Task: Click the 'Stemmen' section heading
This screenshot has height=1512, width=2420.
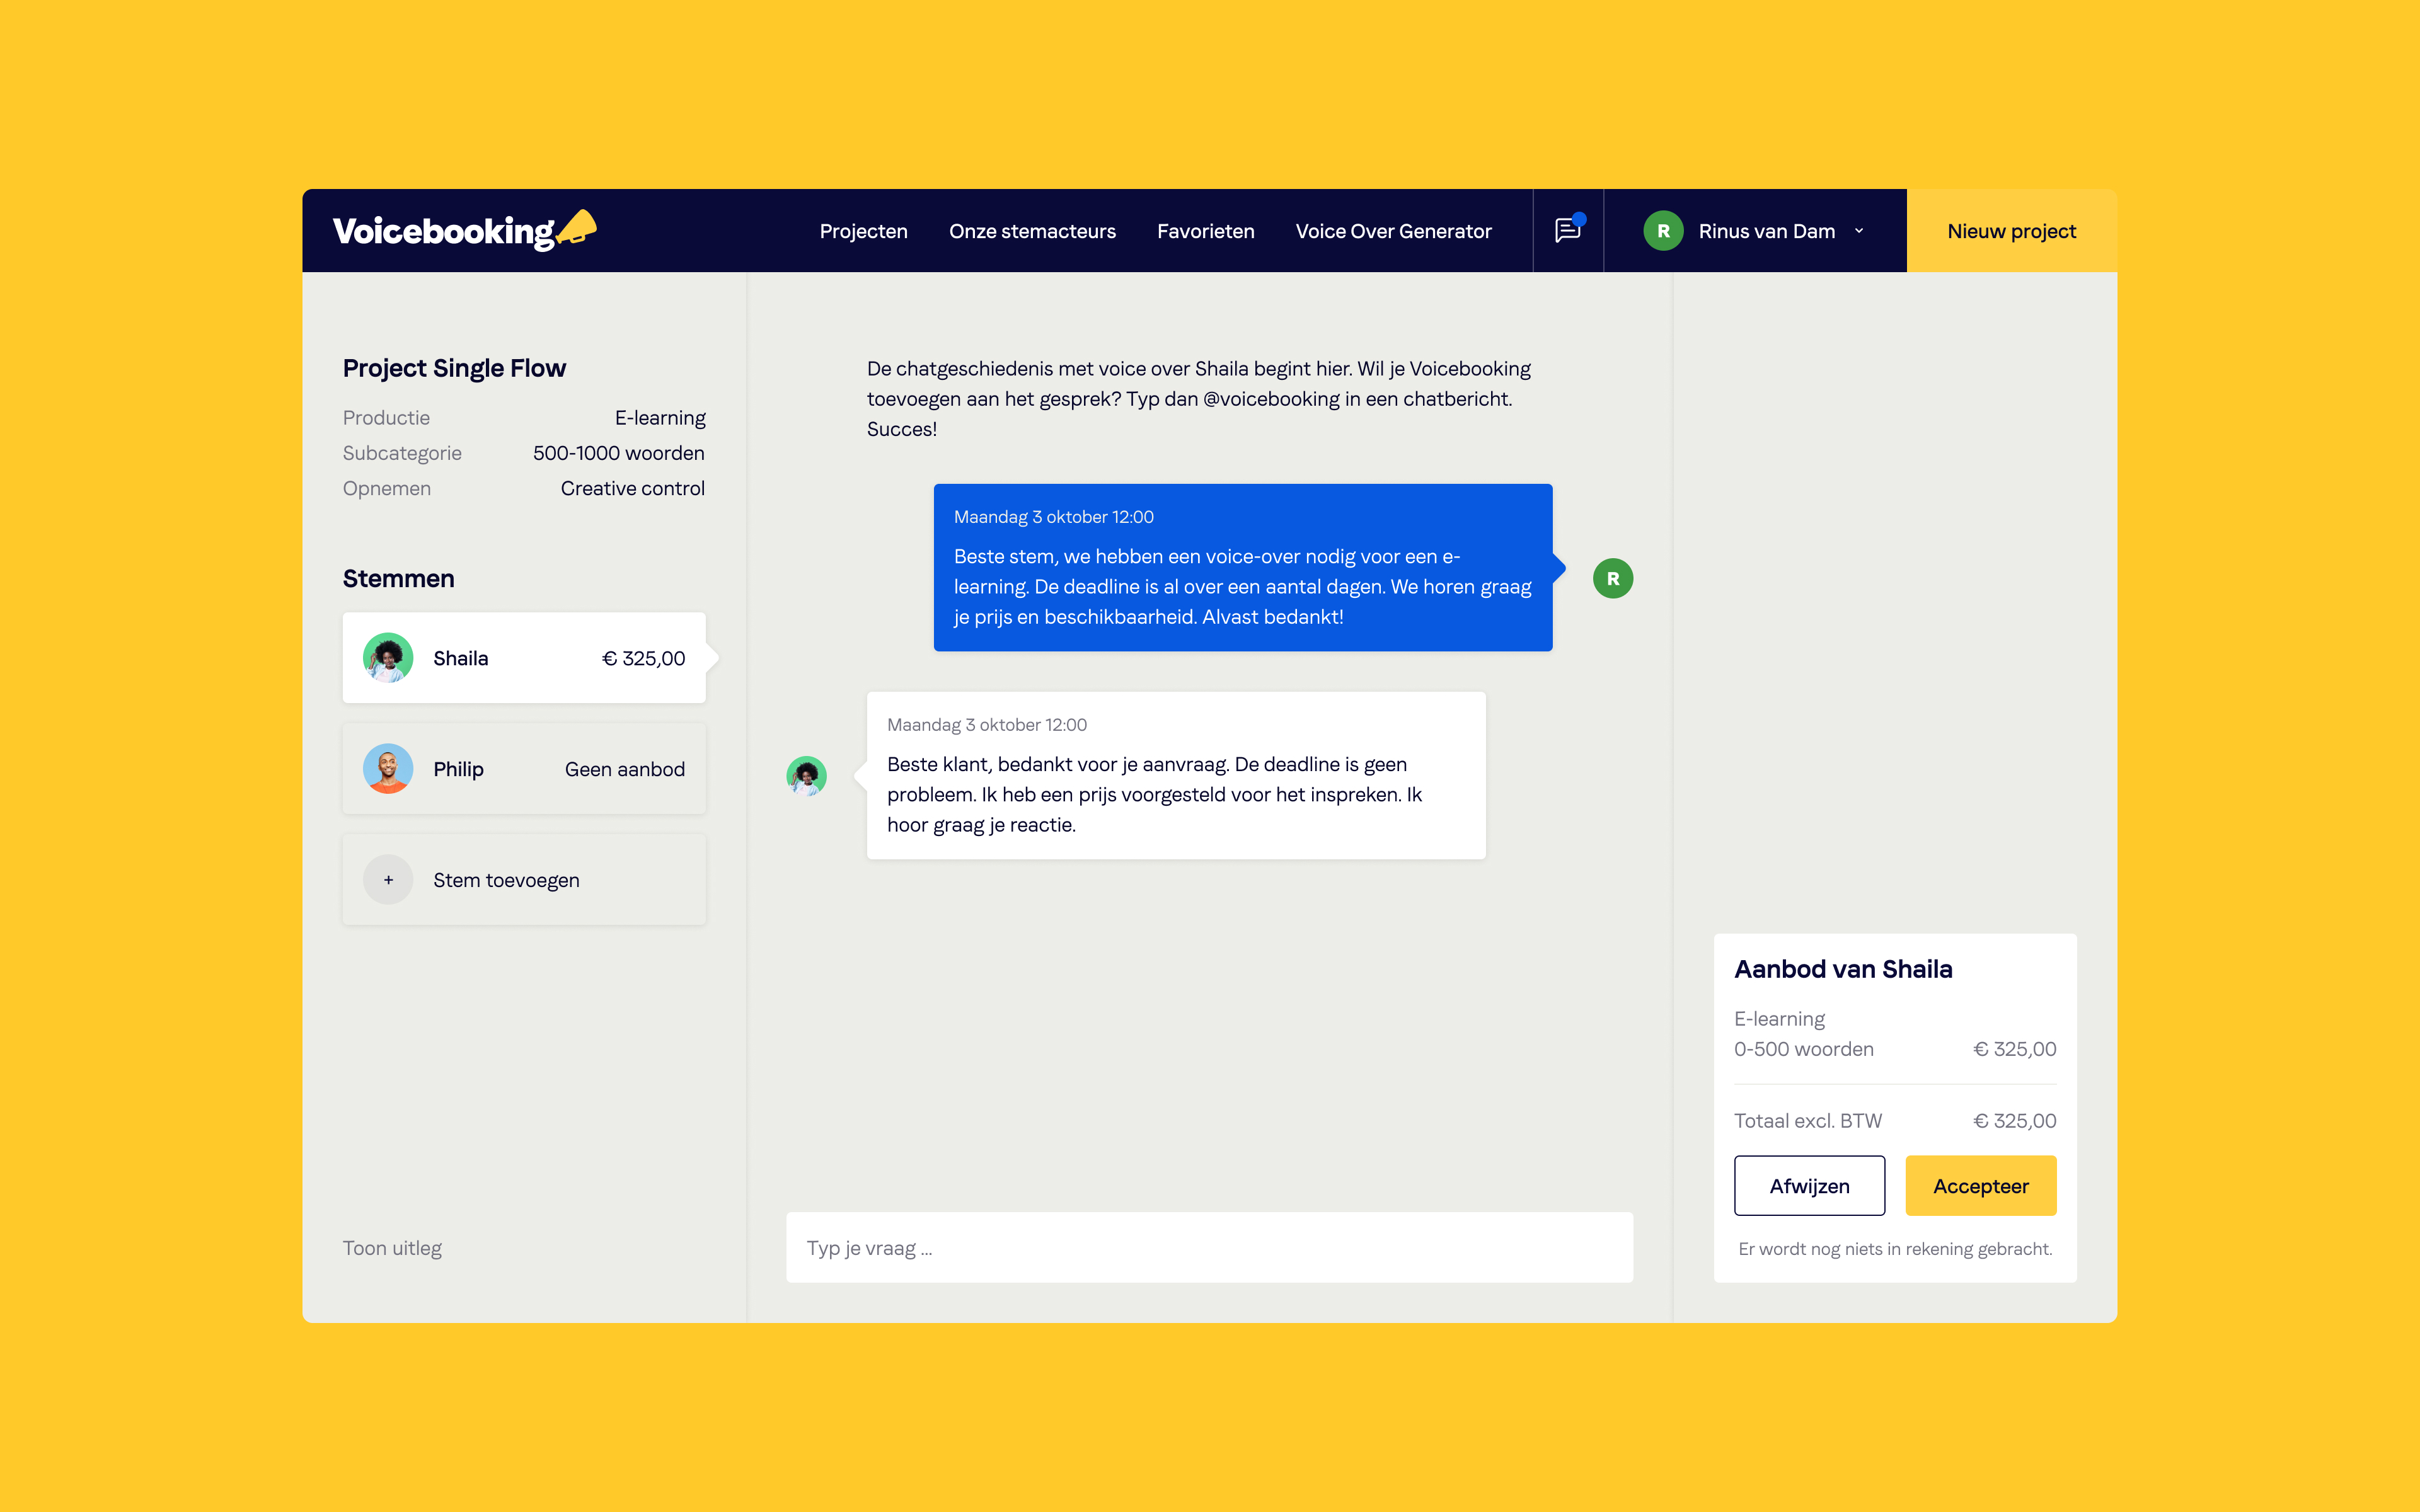Action: pos(398,579)
